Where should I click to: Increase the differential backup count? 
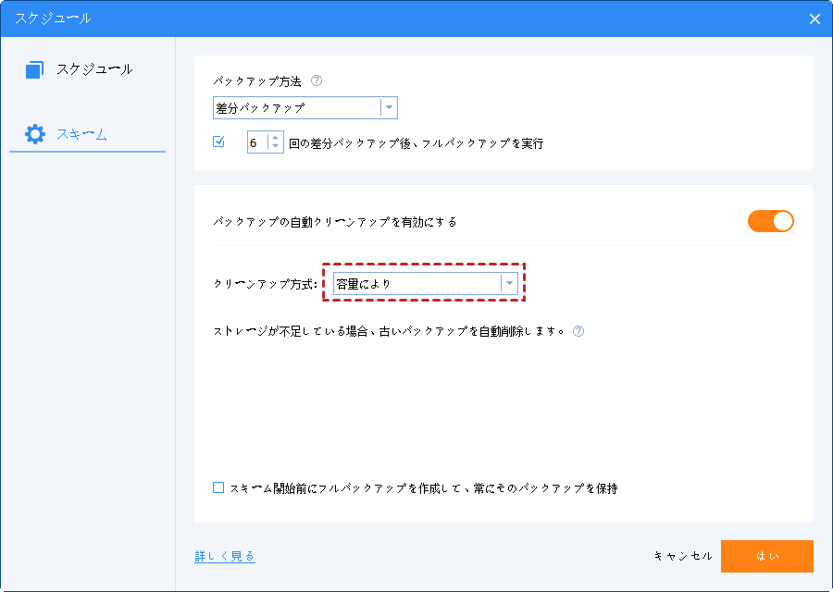click(275, 138)
